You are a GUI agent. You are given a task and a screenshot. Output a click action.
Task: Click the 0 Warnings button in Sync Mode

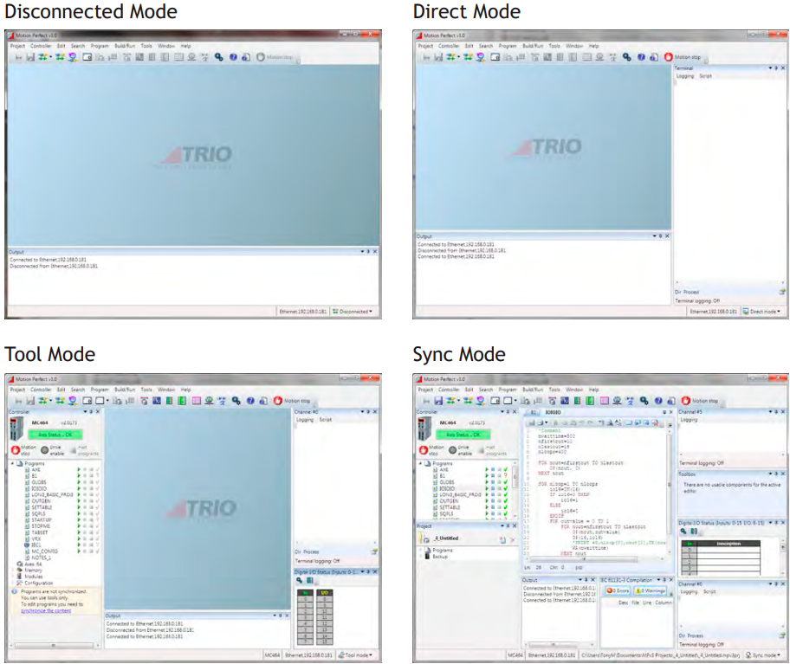pyautogui.click(x=650, y=590)
